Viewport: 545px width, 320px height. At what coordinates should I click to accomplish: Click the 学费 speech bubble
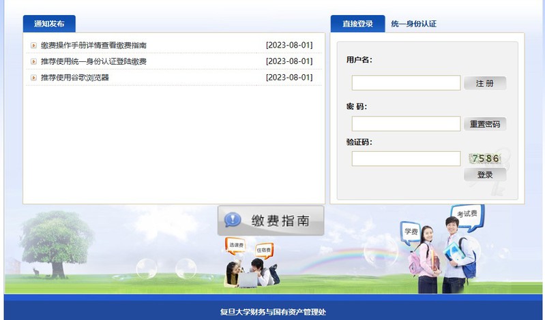point(411,231)
